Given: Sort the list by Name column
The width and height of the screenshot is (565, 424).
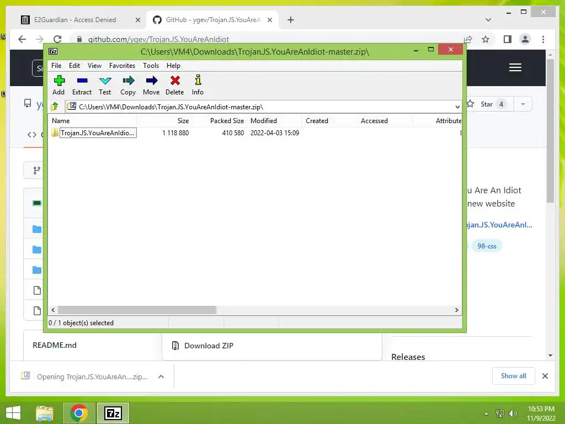Looking at the screenshot, I should tap(93, 121).
